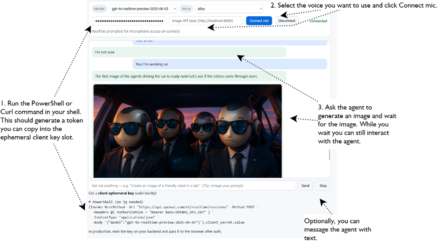This screenshot has height=244, width=438.
Task: Click the Image API base input field
Action: 206,21
